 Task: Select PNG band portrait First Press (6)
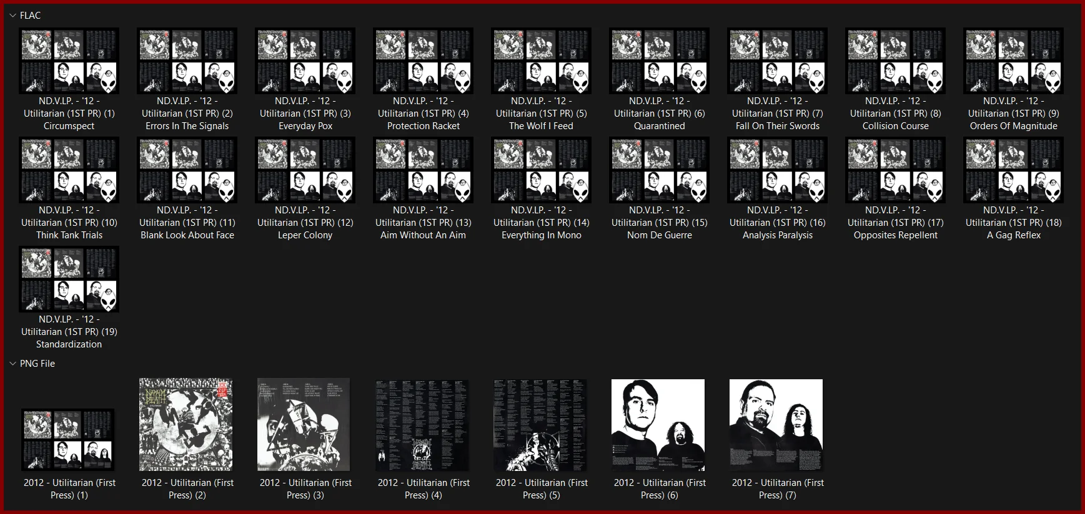coord(658,425)
